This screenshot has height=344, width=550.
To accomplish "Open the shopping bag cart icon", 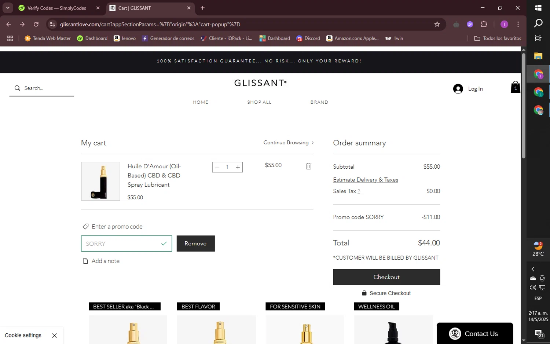I will [x=515, y=87].
